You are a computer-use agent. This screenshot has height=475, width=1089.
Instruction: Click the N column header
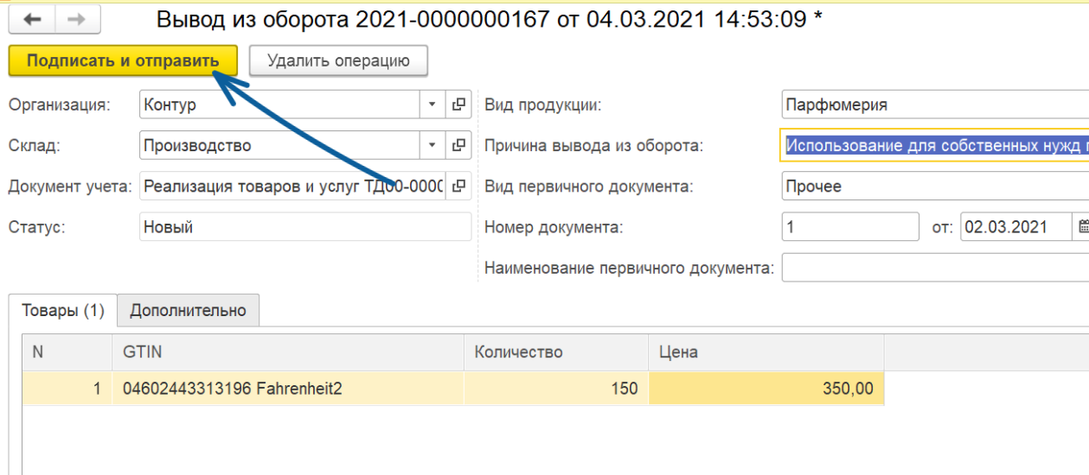[x=67, y=352]
